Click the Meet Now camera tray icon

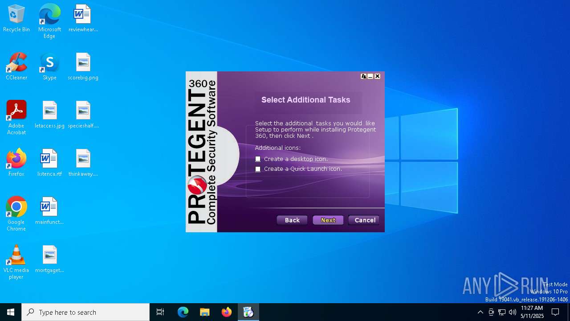tap(491, 312)
